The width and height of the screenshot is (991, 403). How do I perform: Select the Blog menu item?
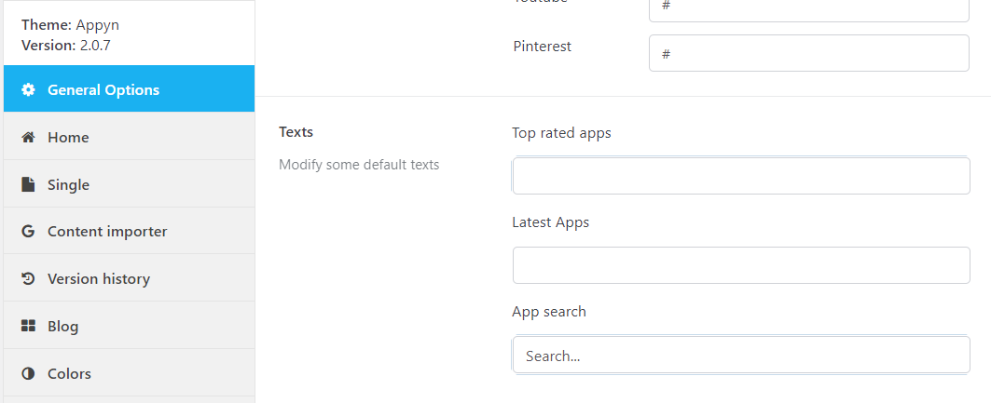pos(129,326)
